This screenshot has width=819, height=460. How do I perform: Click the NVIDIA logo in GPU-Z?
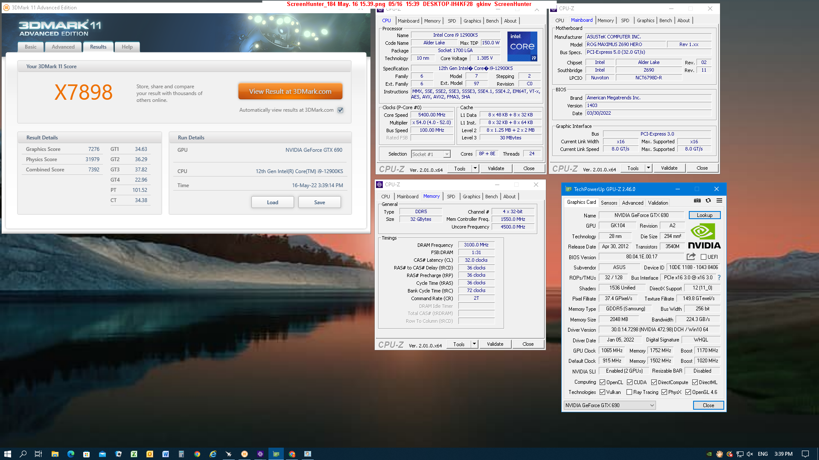coord(704,236)
